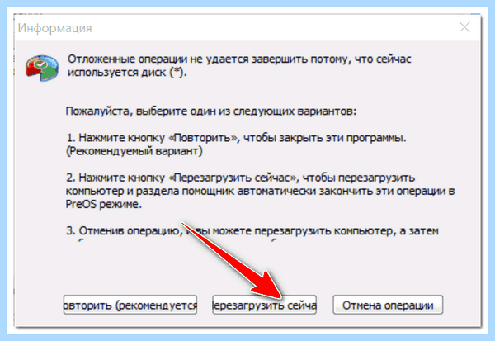The height and width of the screenshot is (341, 495).
Task: Click the "Перезагрузить сейчас" restart button
Action: [x=264, y=305]
